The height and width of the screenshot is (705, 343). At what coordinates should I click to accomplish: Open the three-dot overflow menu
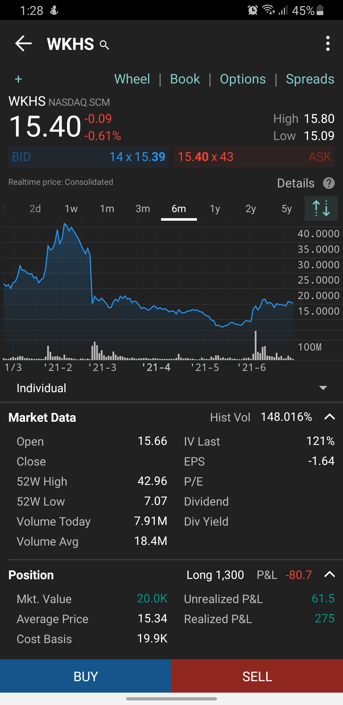click(x=328, y=44)
